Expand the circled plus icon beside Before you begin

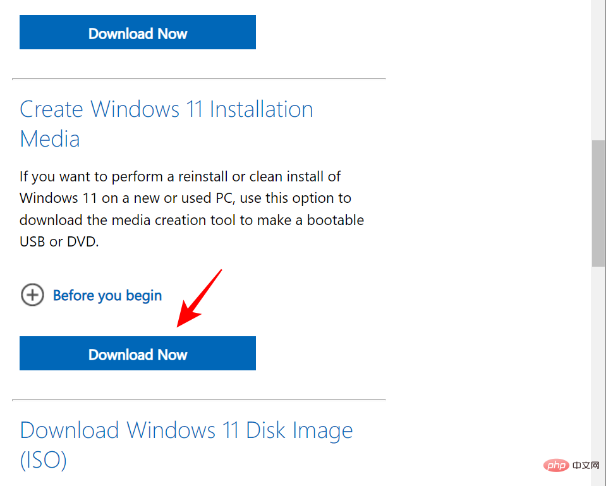(x=32, y=295)
